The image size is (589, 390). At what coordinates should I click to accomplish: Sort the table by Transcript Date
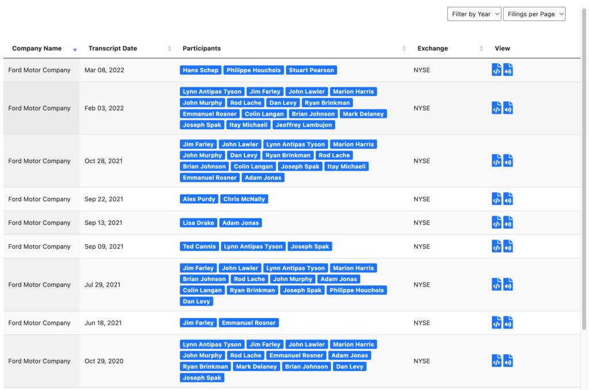click(170, 48)
